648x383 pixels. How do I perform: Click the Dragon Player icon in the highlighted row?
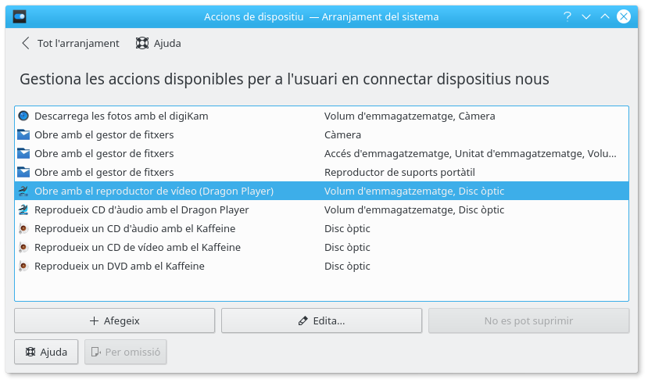(x=23, y=191)
